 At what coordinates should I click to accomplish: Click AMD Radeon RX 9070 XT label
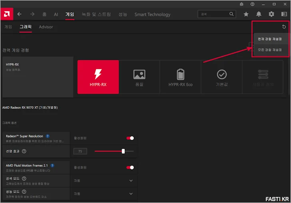click(x=30, y=108)
